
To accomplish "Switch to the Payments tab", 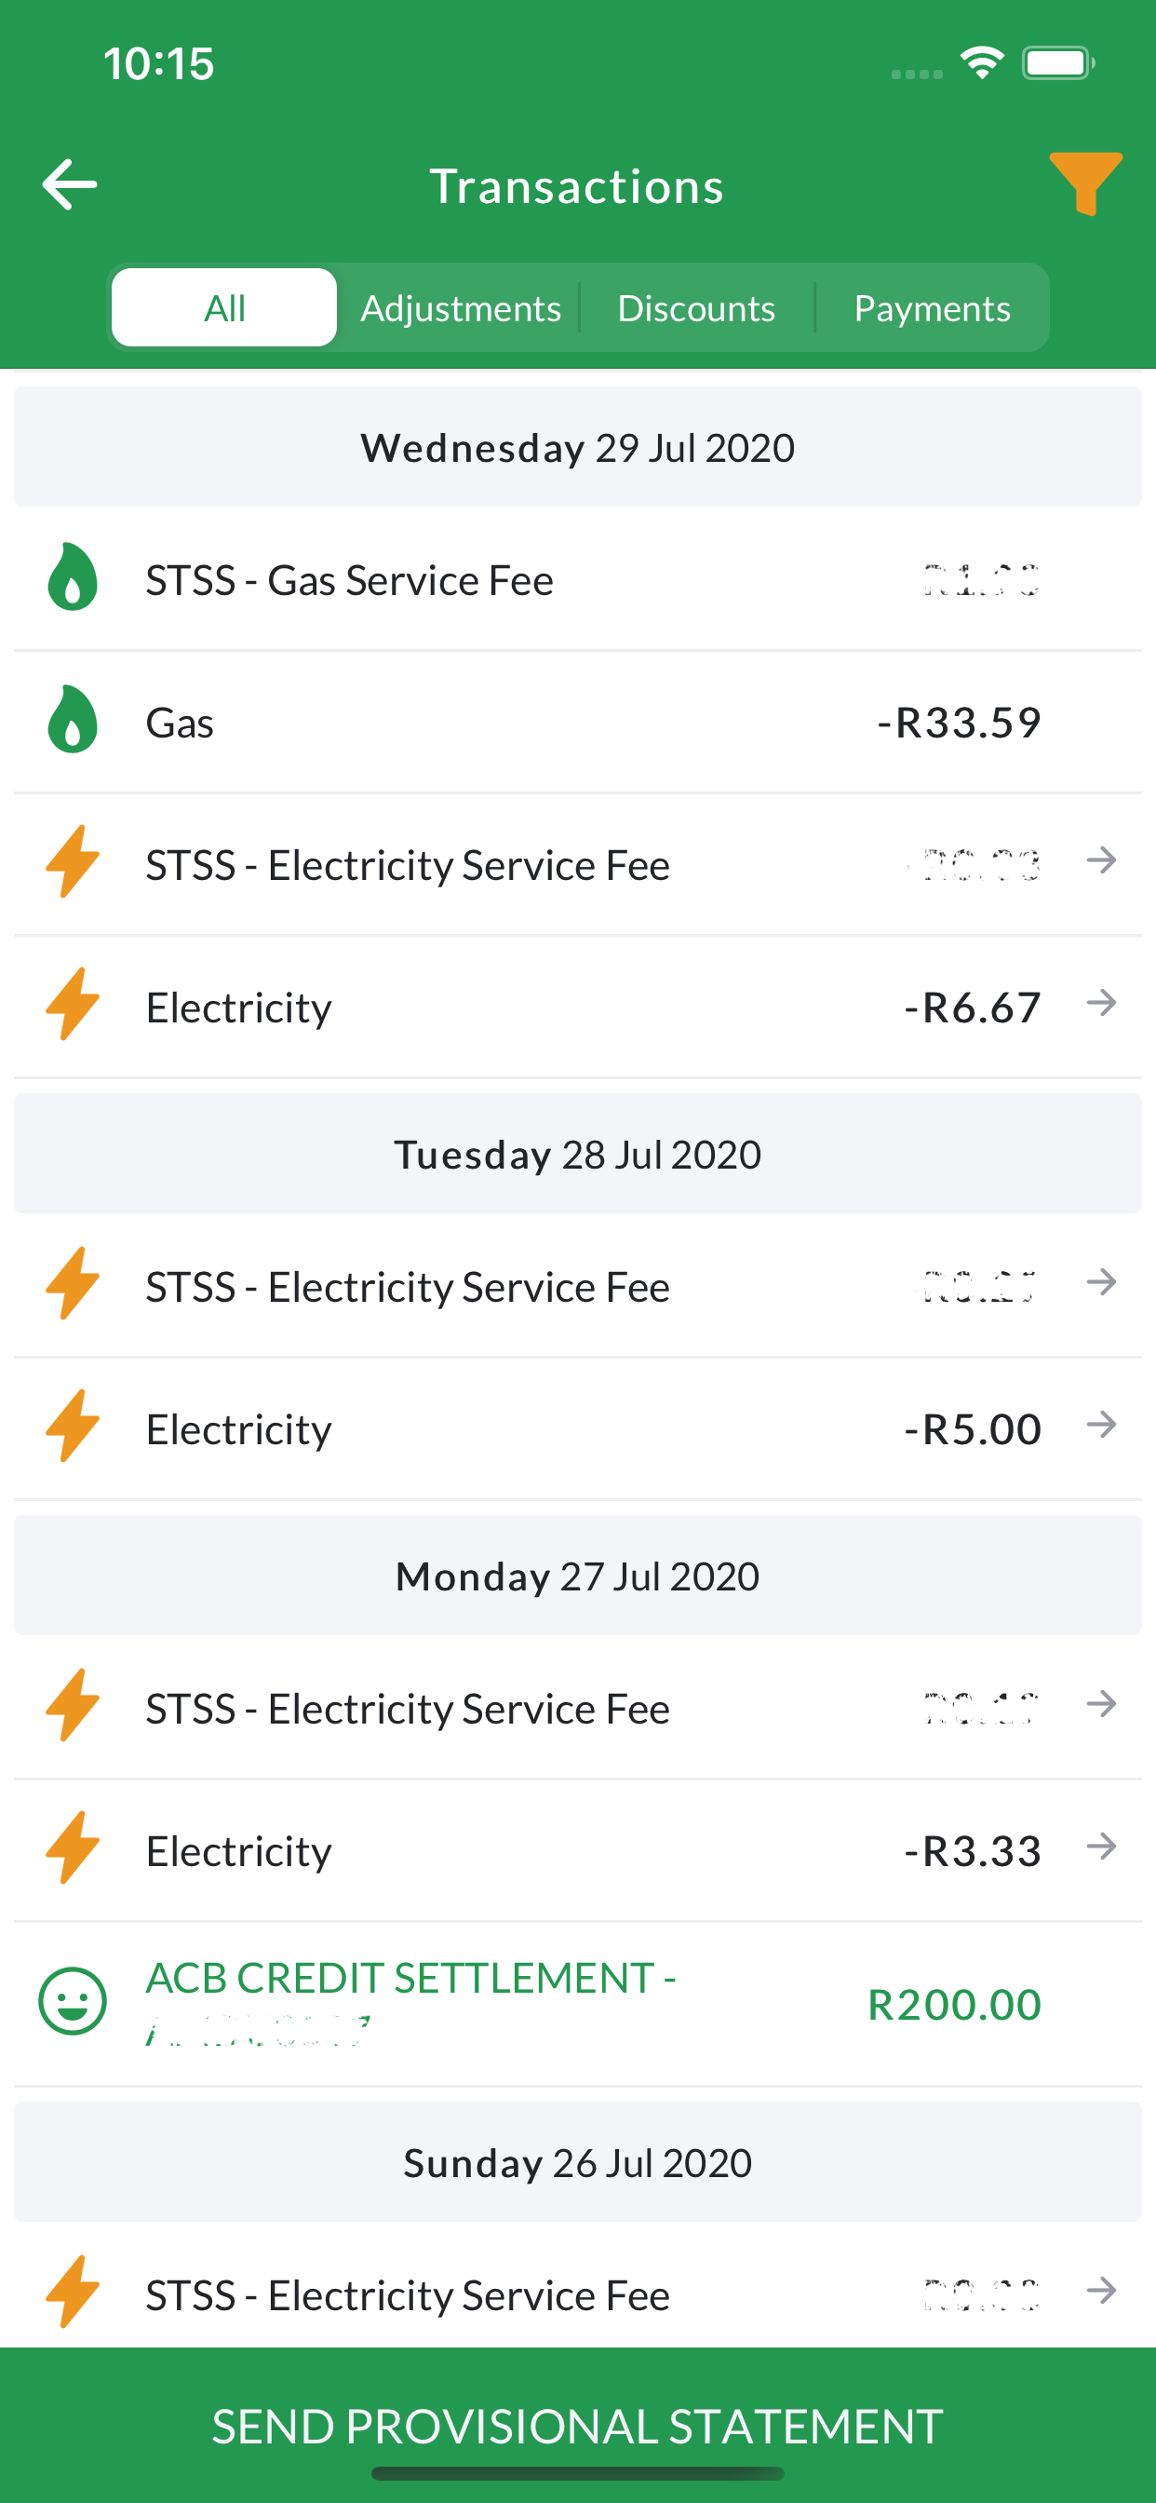I will (932, 307).
